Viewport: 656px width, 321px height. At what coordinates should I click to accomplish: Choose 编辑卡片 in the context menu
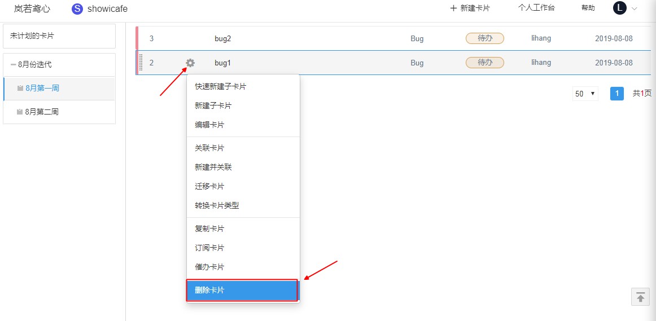(209, 125)
